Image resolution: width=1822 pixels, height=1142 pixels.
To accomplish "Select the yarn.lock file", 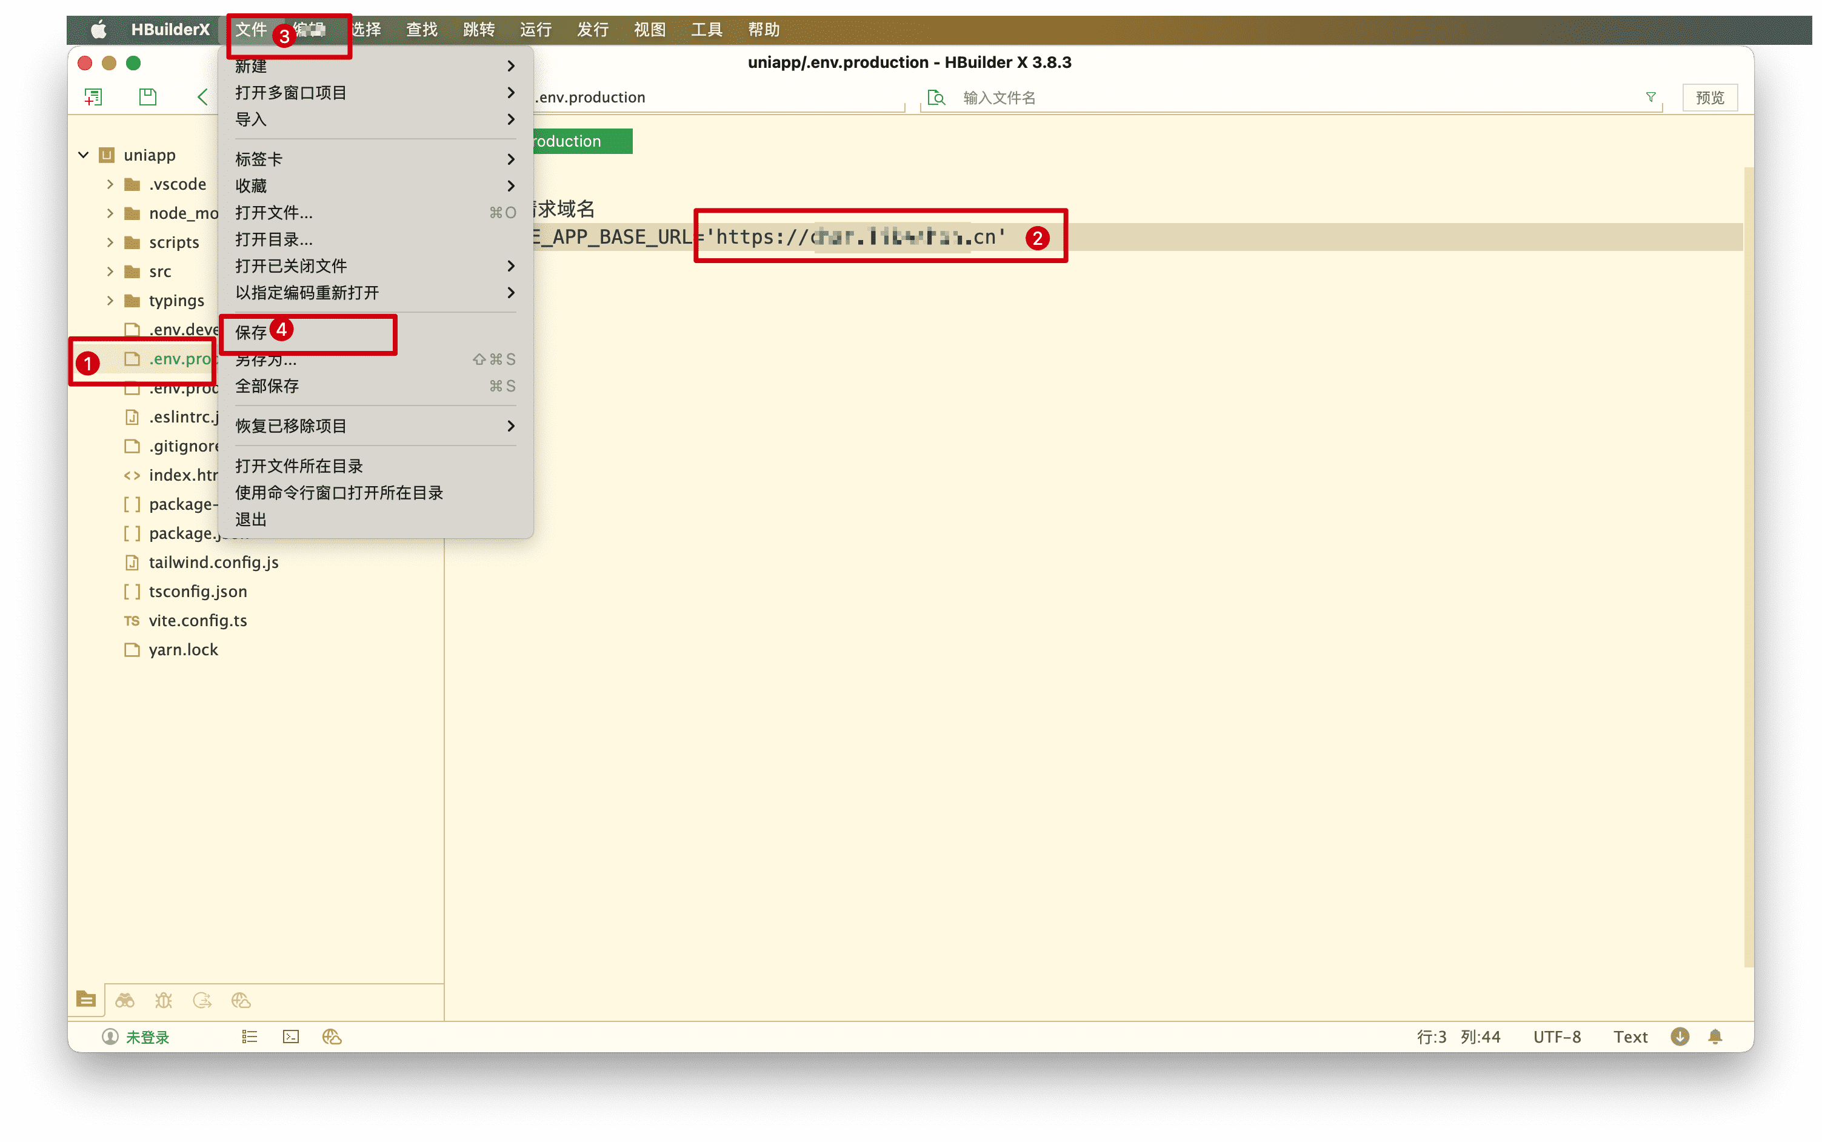I will point(182,650).
